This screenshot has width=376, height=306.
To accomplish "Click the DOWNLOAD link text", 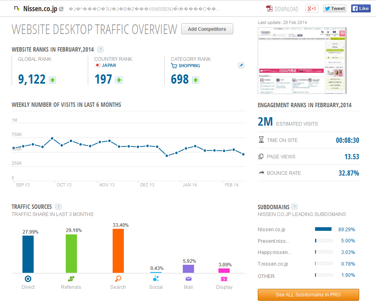I will [286, 9].
